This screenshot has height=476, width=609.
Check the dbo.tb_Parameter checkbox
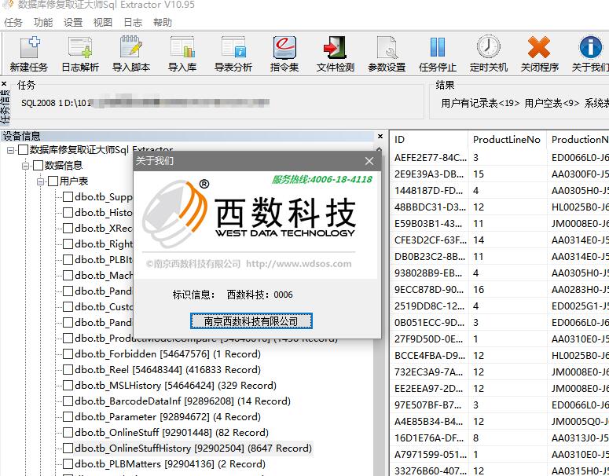(x=68, y=417)
